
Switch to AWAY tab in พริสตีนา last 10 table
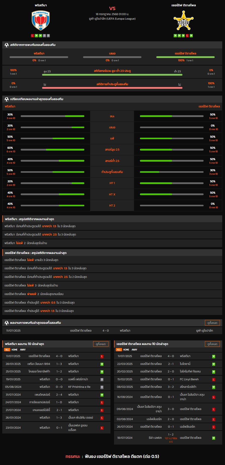click(23, 350)
